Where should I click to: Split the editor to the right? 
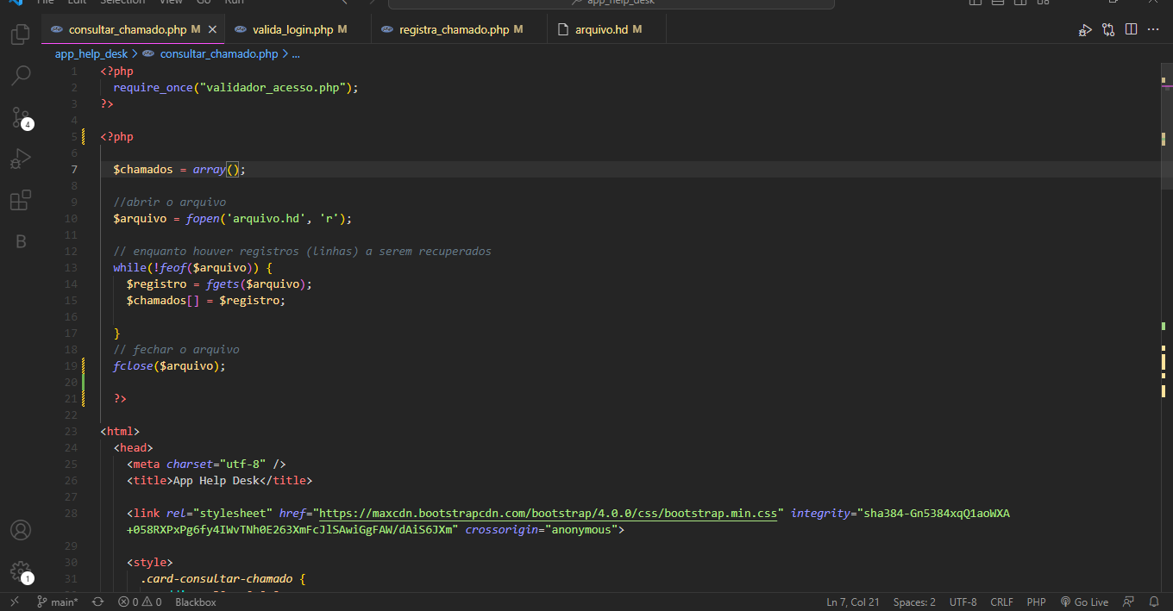pyautogui.click(x=1132, y=30)
